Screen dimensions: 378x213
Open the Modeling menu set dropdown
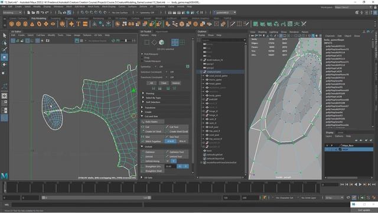point(12,12)
